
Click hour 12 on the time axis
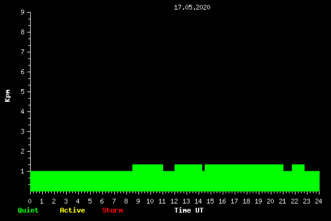click(x=174, y=201)
